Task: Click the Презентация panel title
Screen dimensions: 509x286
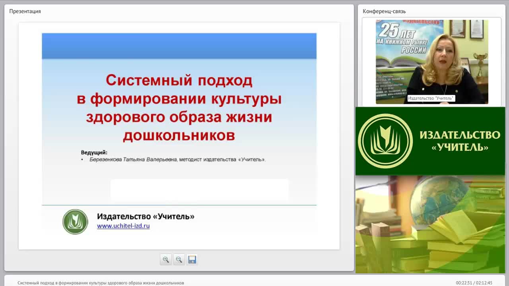Action: [x=25, y=11]
